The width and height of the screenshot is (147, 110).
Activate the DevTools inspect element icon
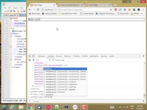[x=30, y=56]
